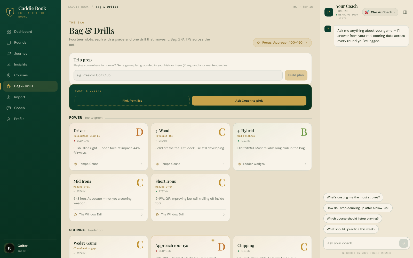The image size is (413, 258).
Task: Click the RISING status on 4-Hybrid card
Action: pos(243,141)
